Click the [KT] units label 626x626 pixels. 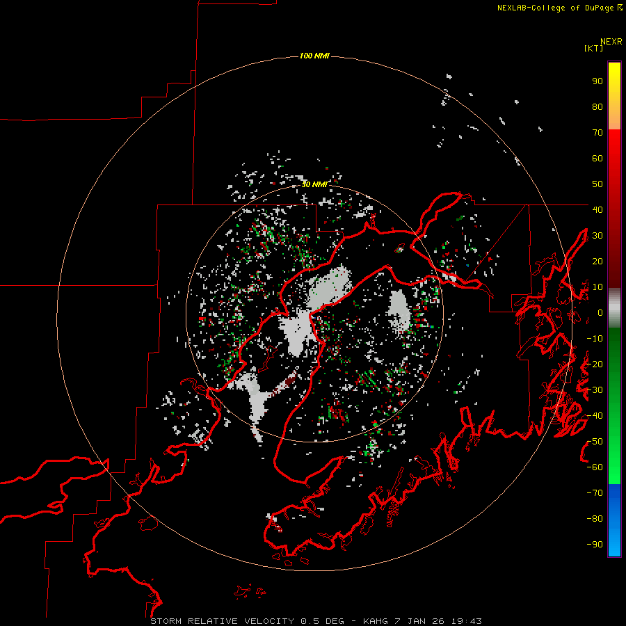(x=593, y=48)
